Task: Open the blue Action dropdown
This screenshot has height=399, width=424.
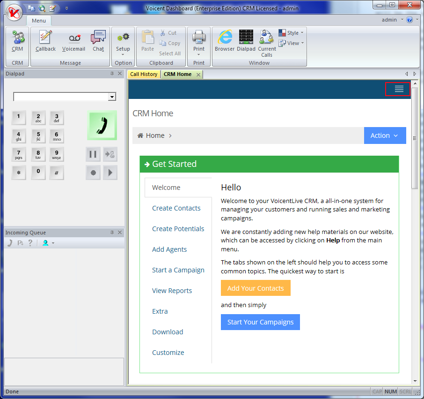Action: click(x=385, y=136)
